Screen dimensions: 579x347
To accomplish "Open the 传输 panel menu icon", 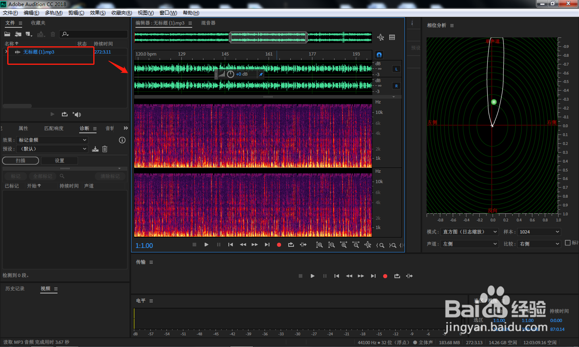I will click(151, 262).
